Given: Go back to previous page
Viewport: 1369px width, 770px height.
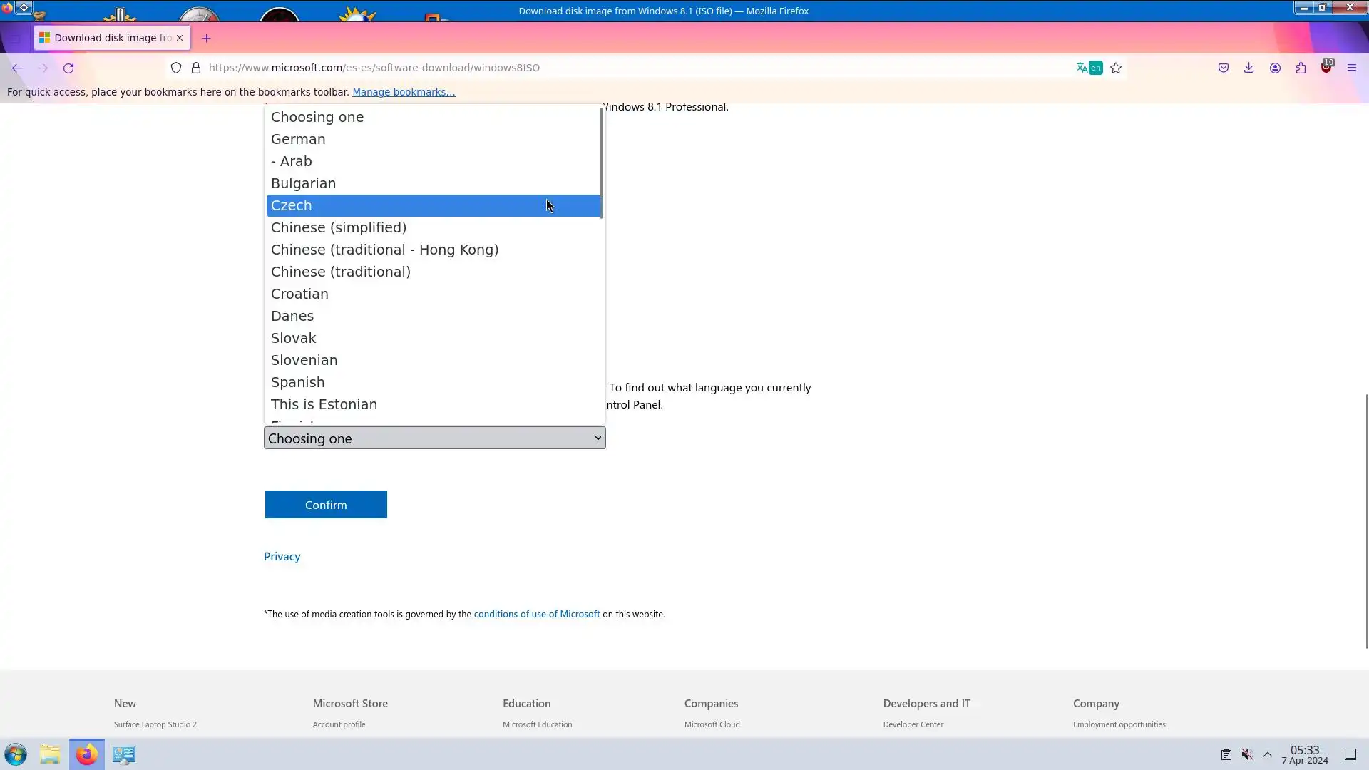Looking at the screenshot, I should point(17,68).
